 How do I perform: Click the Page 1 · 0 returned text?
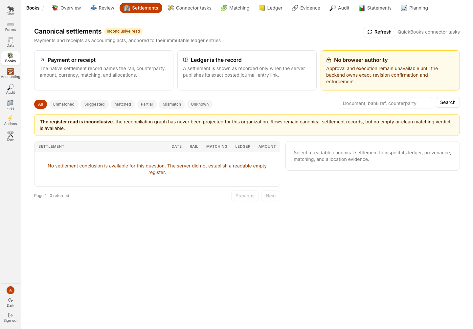[52, 196]
